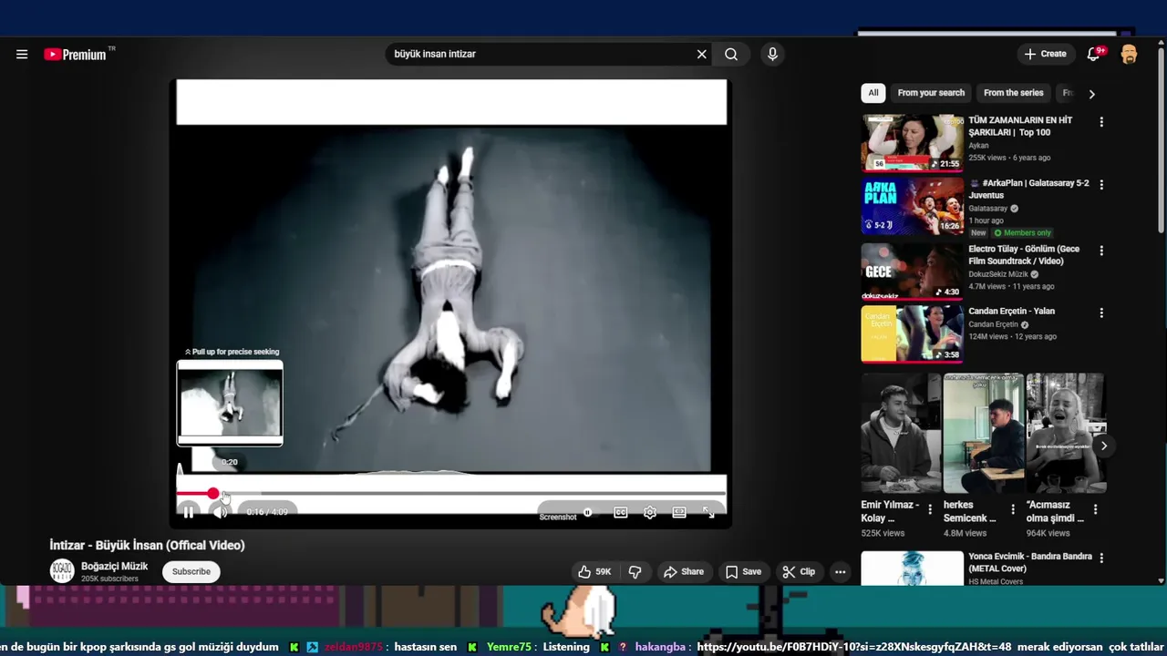Click the DokuzSekiz Müzik channel name
The width and height of the screenshot is (1167, 656).
(998, 274)
